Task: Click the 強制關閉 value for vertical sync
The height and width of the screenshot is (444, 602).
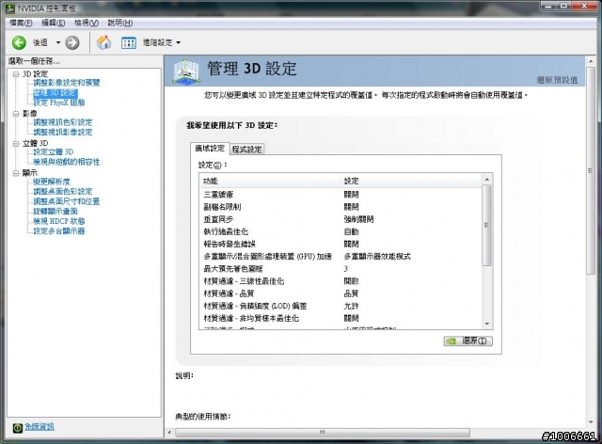Action: [358, 219]
